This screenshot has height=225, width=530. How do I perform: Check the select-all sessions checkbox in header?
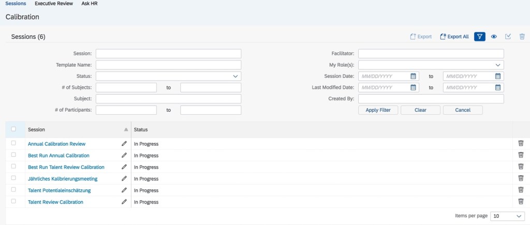tap(13, 129)
